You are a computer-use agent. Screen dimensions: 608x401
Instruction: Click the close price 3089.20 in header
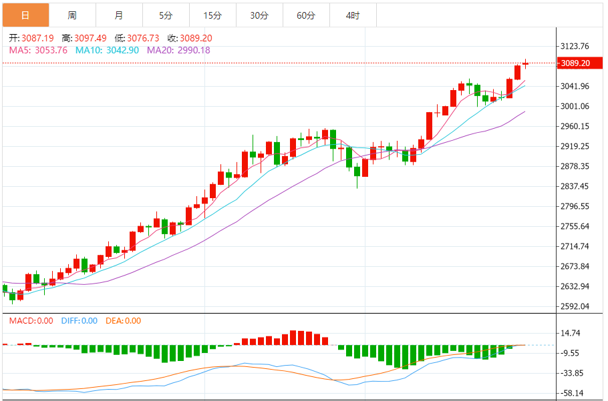(x=196, y=38)
